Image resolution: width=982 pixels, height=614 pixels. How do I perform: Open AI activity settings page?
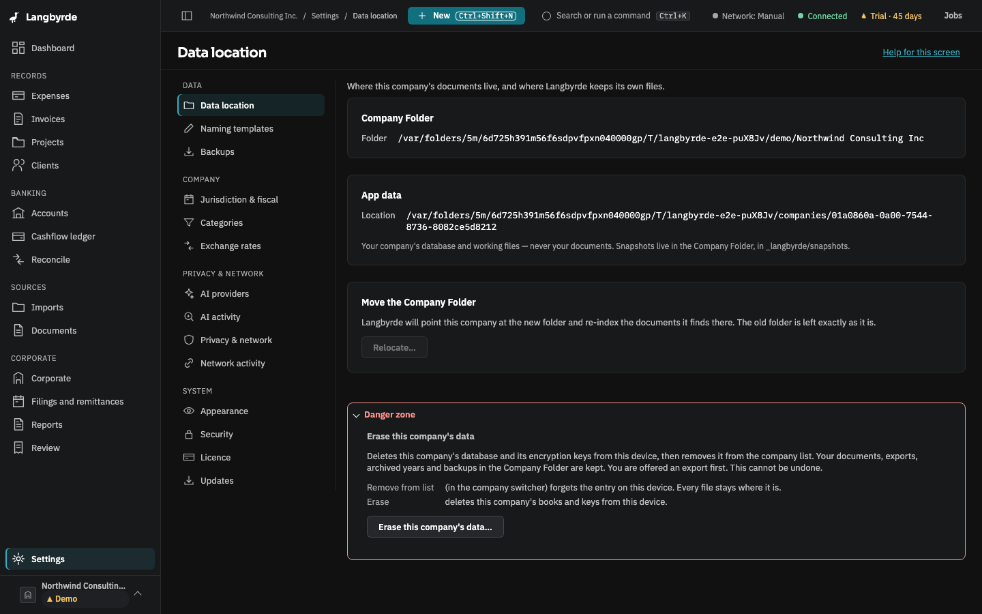pyautogui.click(x=251, y=317)
